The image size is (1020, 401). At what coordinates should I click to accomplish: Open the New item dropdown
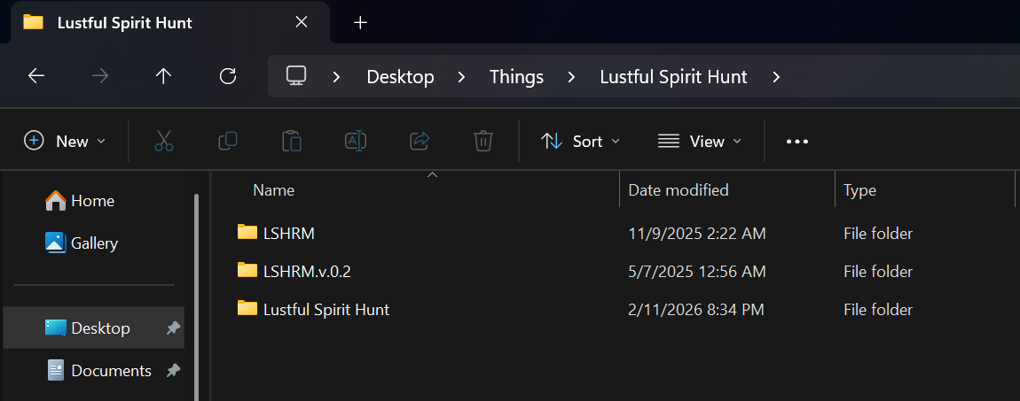(66, 141)
